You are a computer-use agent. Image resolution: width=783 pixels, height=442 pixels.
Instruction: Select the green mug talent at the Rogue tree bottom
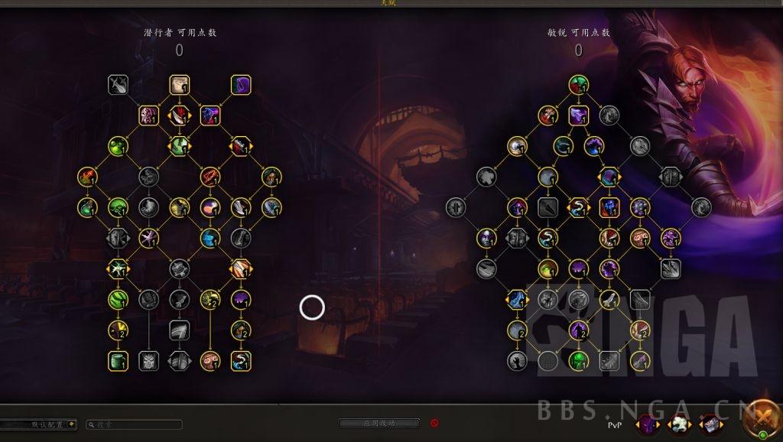[x=118, y=361]
